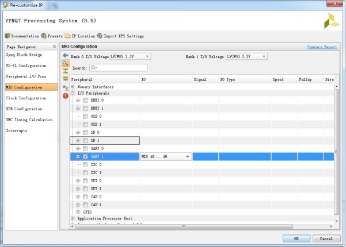Select MIO Configuration page
Image resolution: width=346 pixels, height=247 pixels.
coord(31,87)
